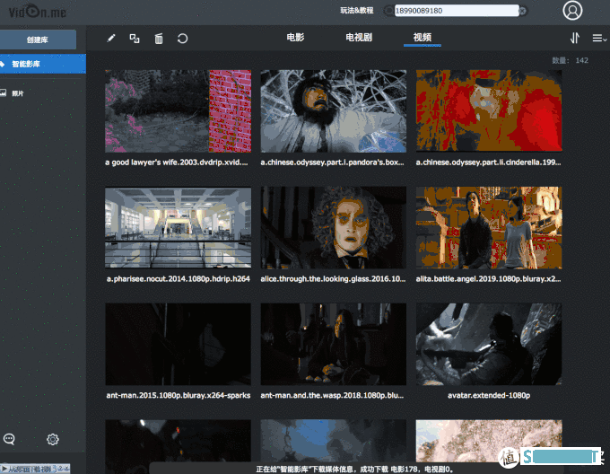
Task: Clear the search field with X icon
Action: point(523,11)
